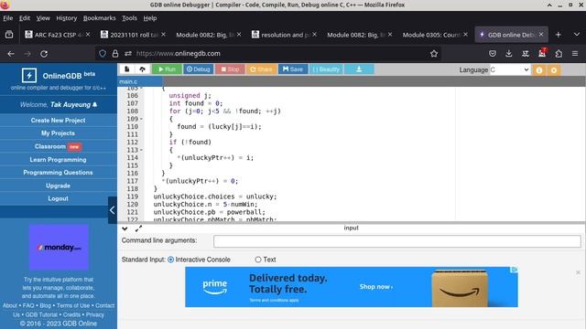Open the Firefox View menu

click(x=43, y=18)
